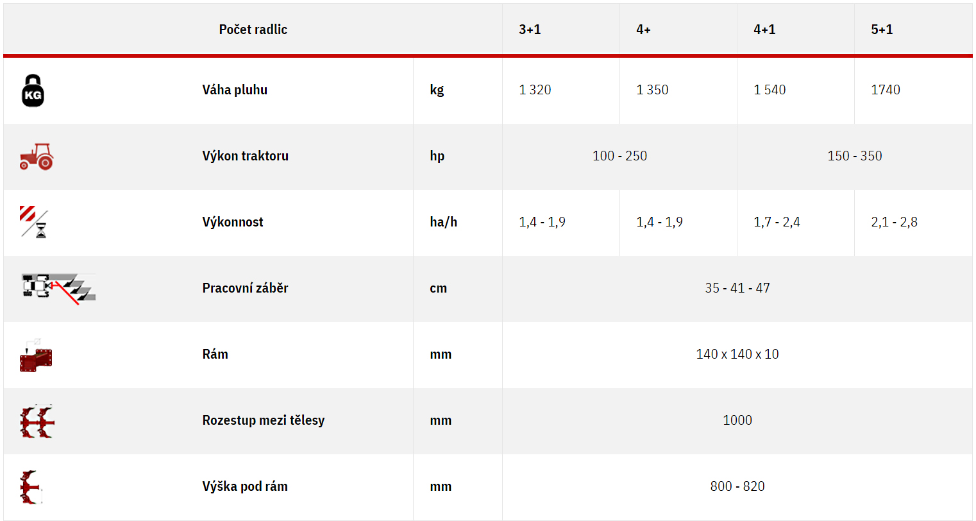
Task: Click the red tractor icon
Action: click(x=37, y=156)
